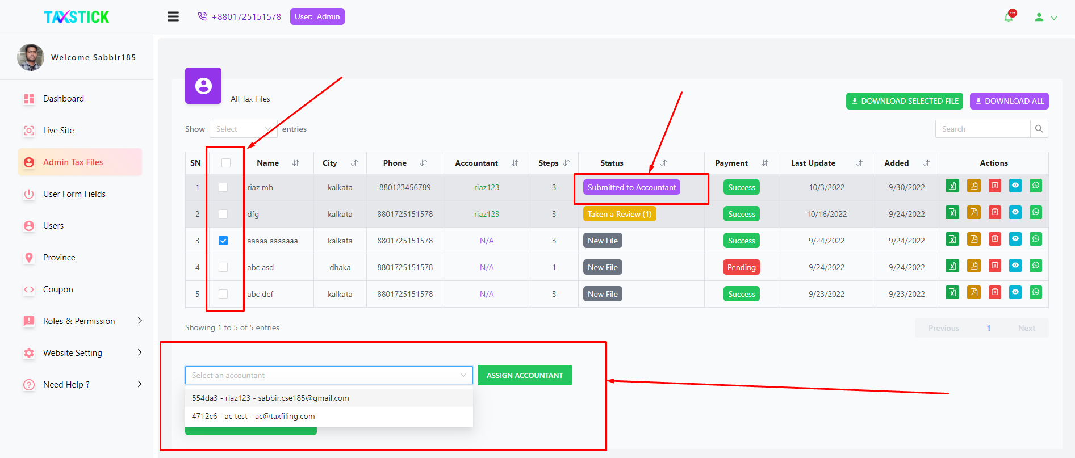Export aaaaa aaaaaaa file as PDF
The image size is (1075, 458).
pyautogui.click(x=974, y=239)
